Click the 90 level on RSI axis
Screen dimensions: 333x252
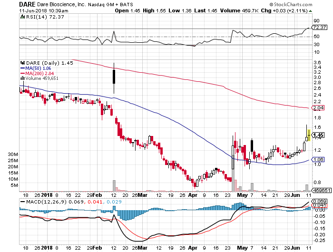pyautogui.click(x=316, y=21)
